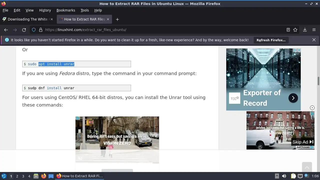Open the clipboard manager tray icon
Image resolution: width=320 pixels, height=180 pixels.
tap(293, 176)
